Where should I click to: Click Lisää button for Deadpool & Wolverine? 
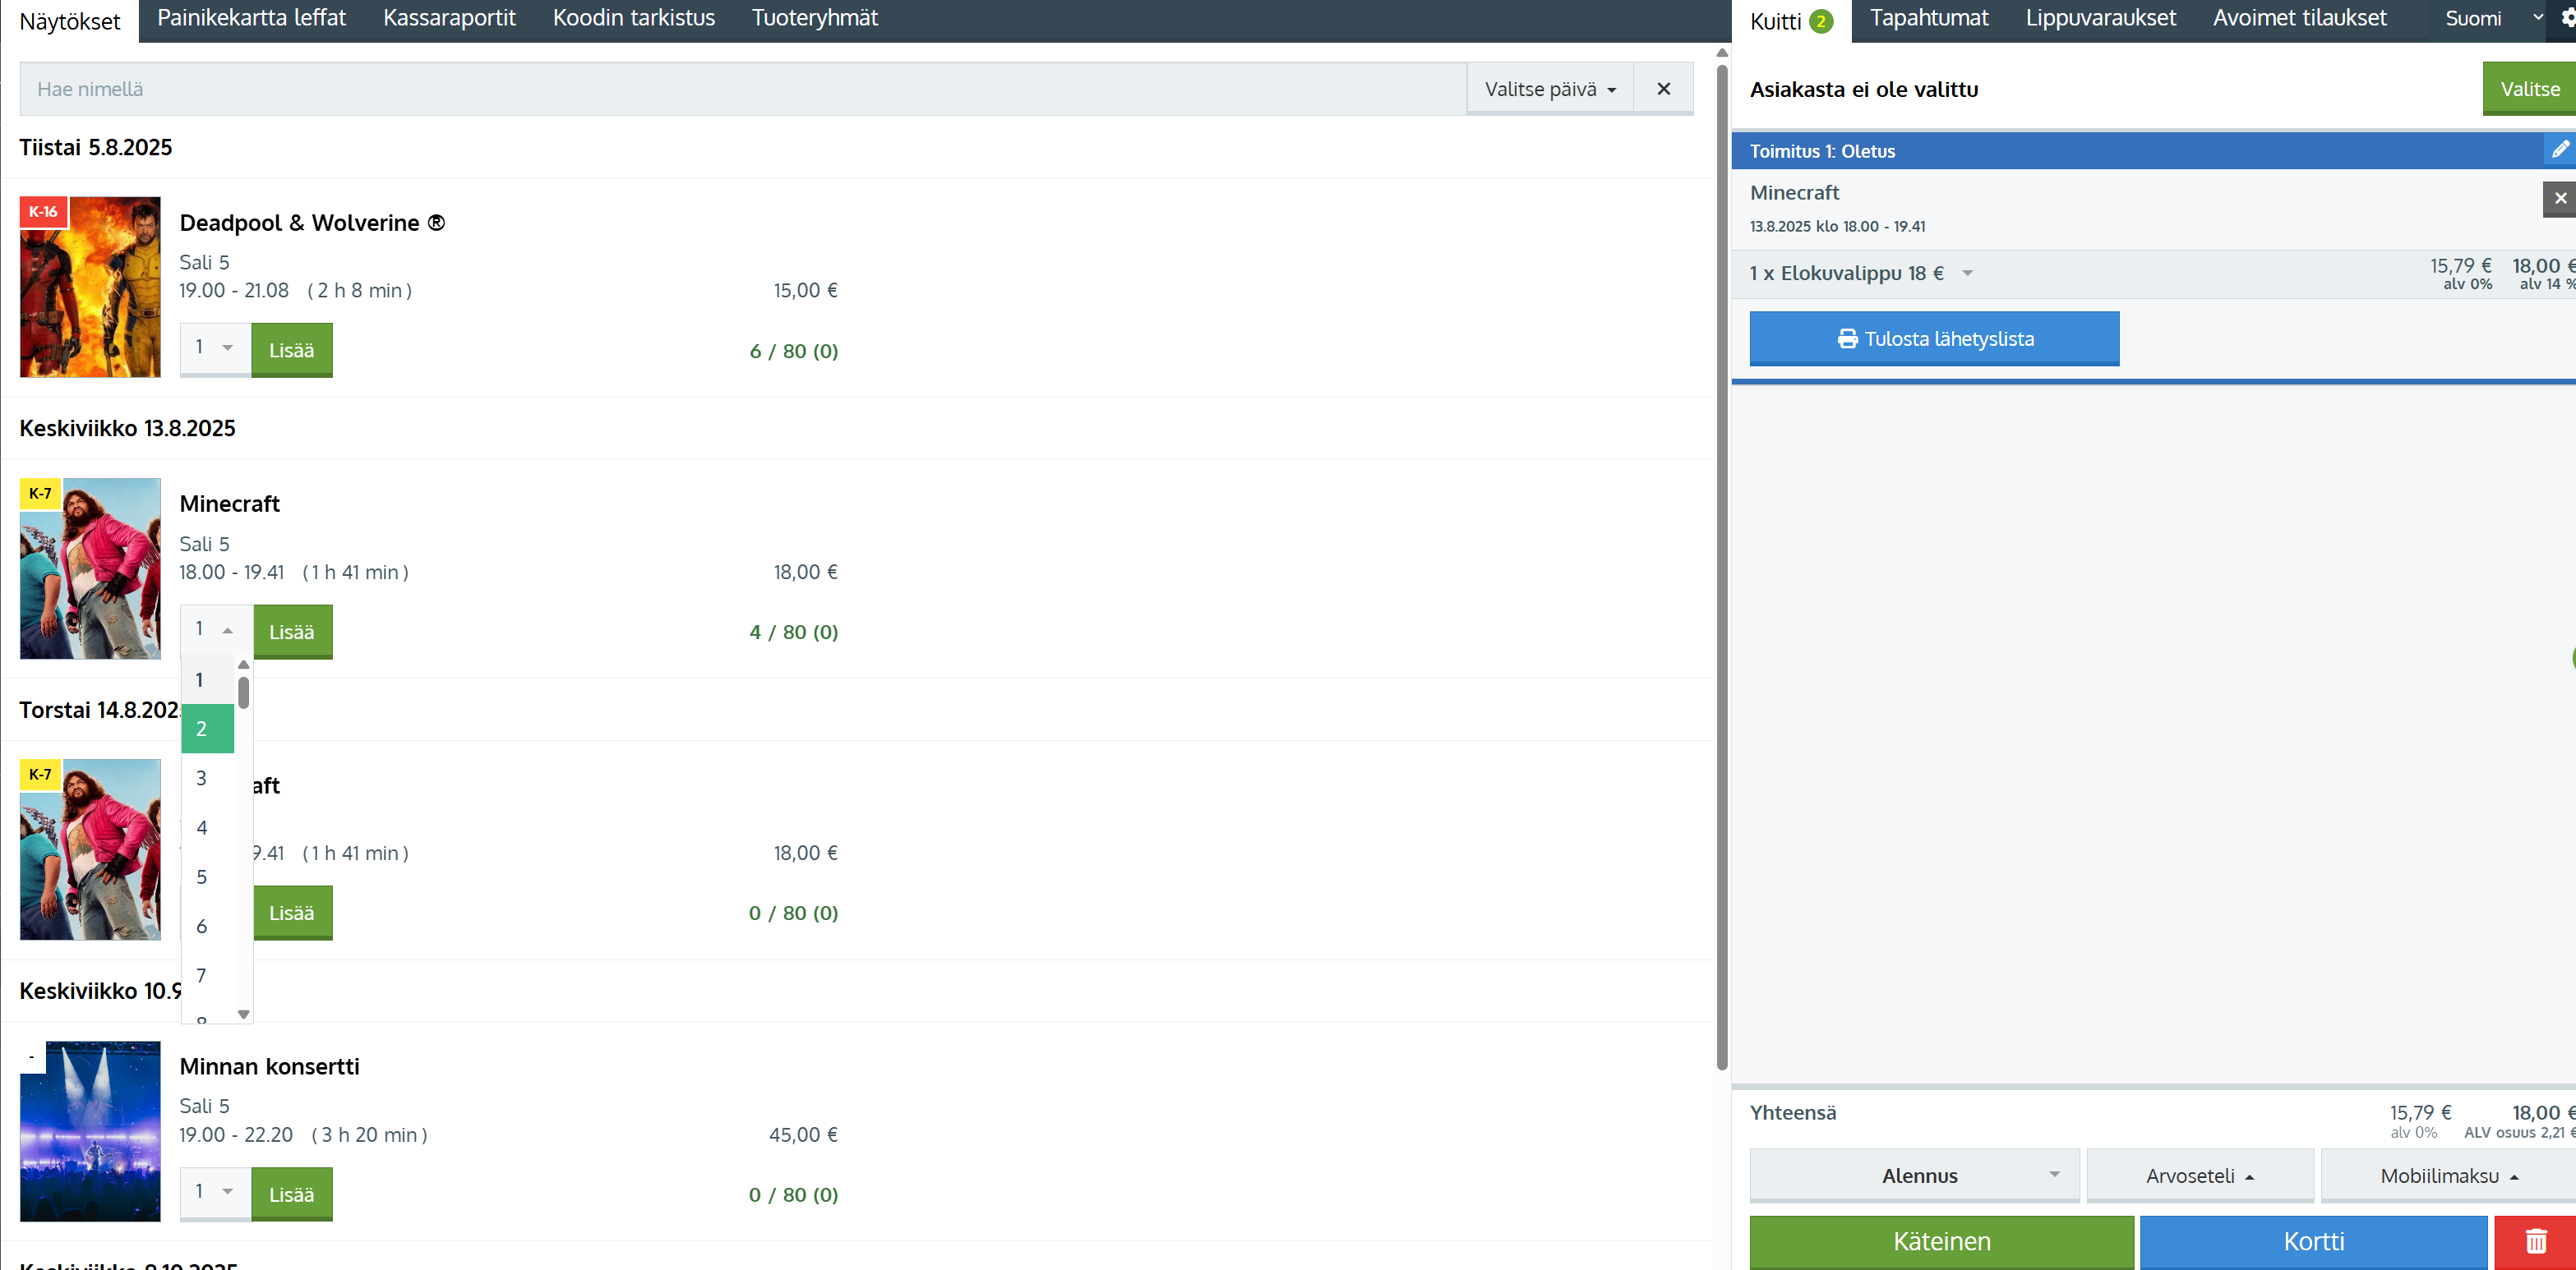tap(291, 350)
